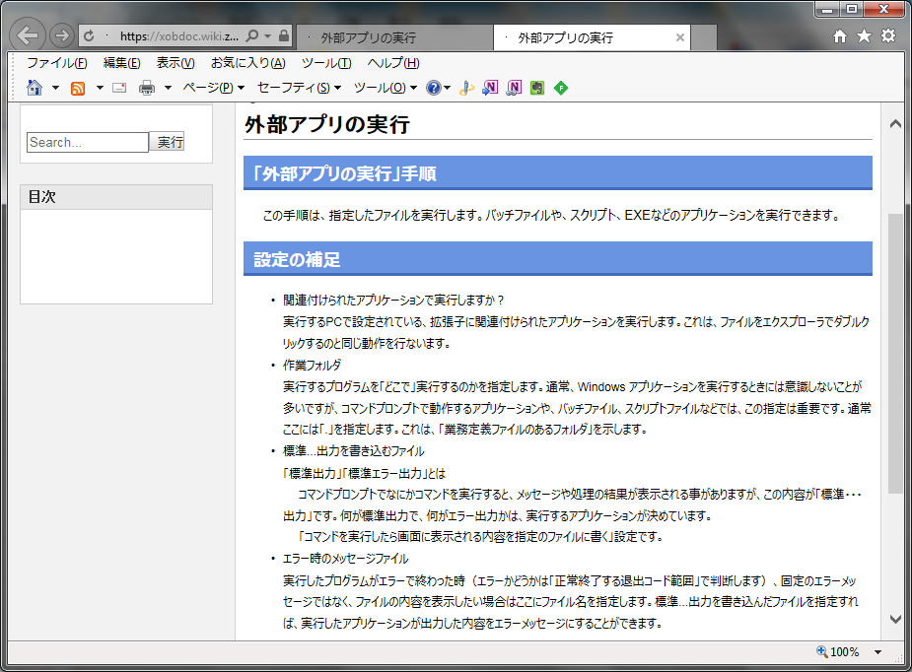This screenshot has width=912, height=672.
Task: Open a new blank tab
Action: (704, 37)
